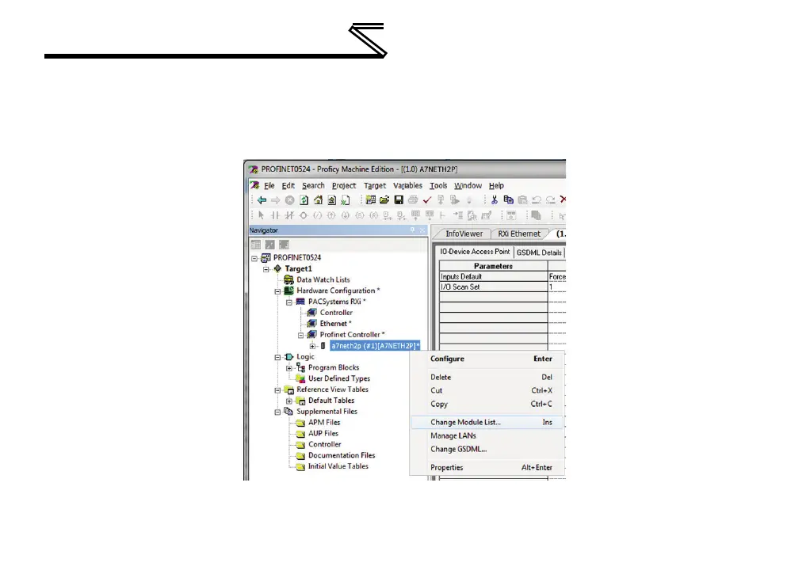
Task: Click the red X Delete toolbar icon
Action: (563, 199)
